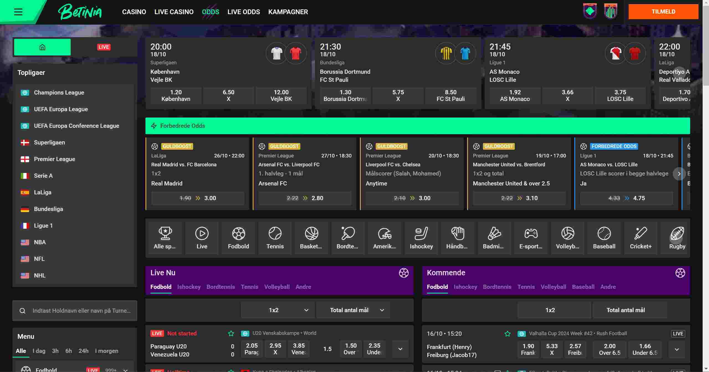Bet 1.20 on København
709x372 pixels.
point(176,96)
